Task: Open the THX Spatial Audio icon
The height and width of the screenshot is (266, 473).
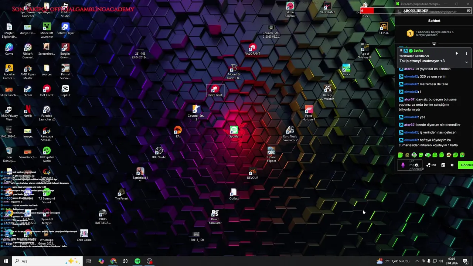Action: pyautogui.click(x=47, y=155)
